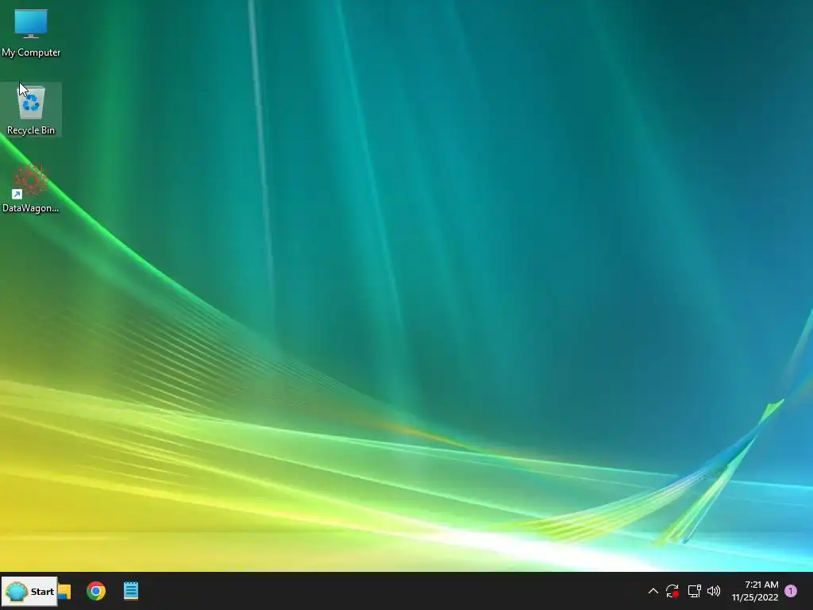
Task: Launch Google Chrome from the taskbar
Action: pos(96,591)
